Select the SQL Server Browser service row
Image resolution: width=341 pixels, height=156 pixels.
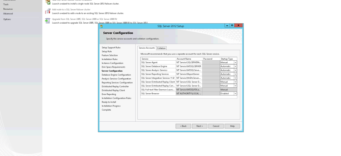pos(158,94)
